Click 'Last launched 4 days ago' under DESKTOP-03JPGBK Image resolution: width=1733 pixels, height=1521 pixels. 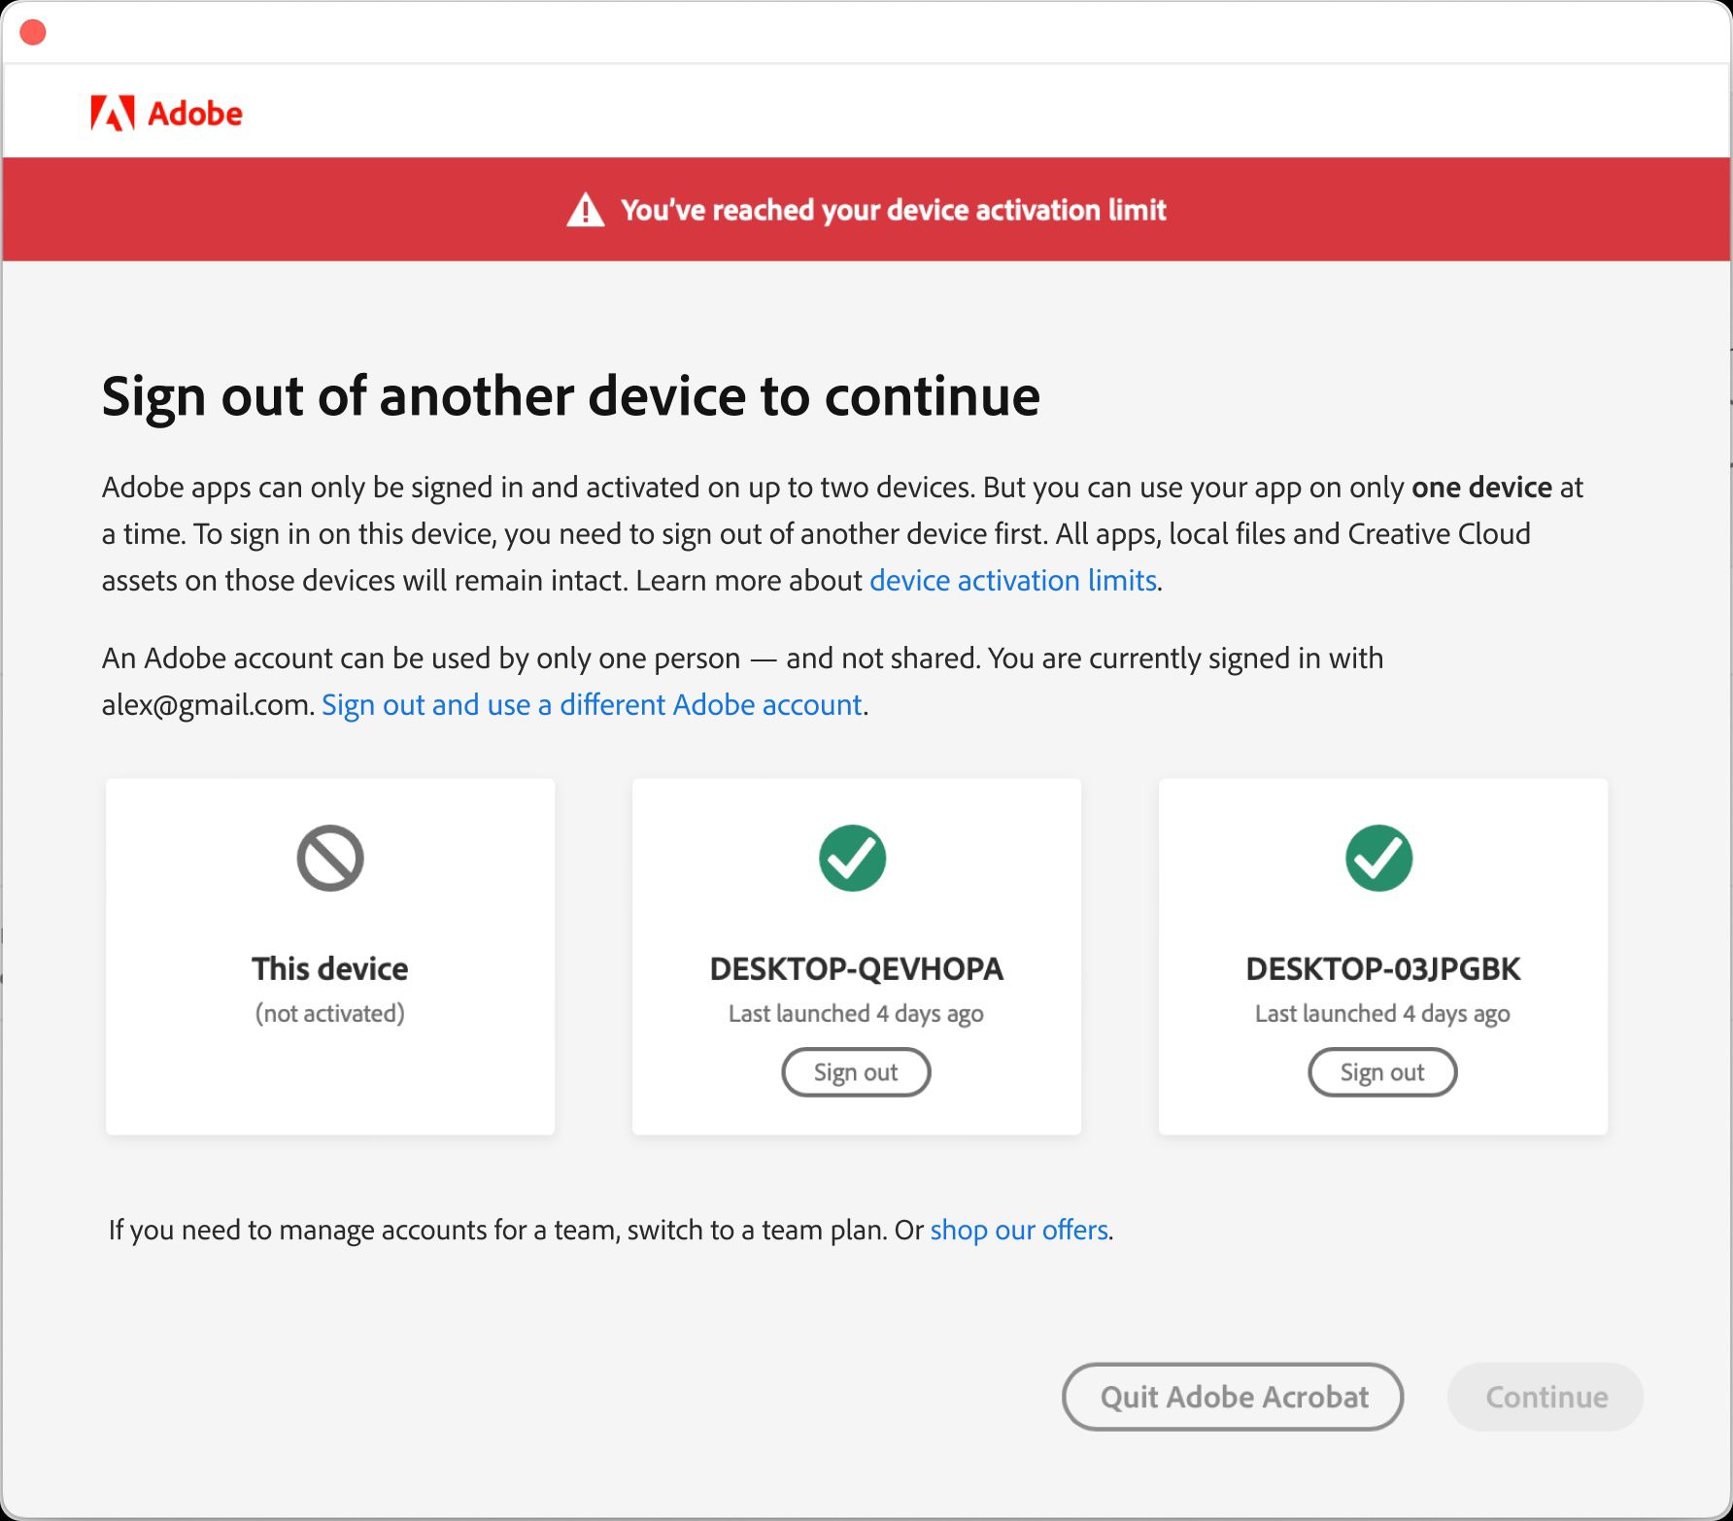[x=1382, y=1013]
